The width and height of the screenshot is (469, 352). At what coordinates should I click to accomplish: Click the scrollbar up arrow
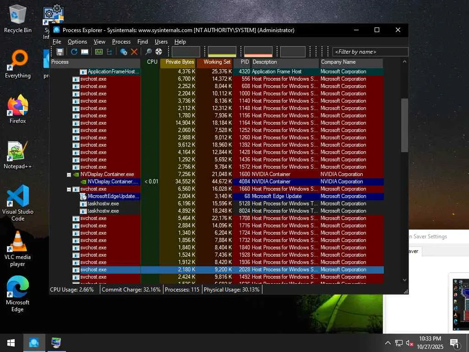point(404,62)
